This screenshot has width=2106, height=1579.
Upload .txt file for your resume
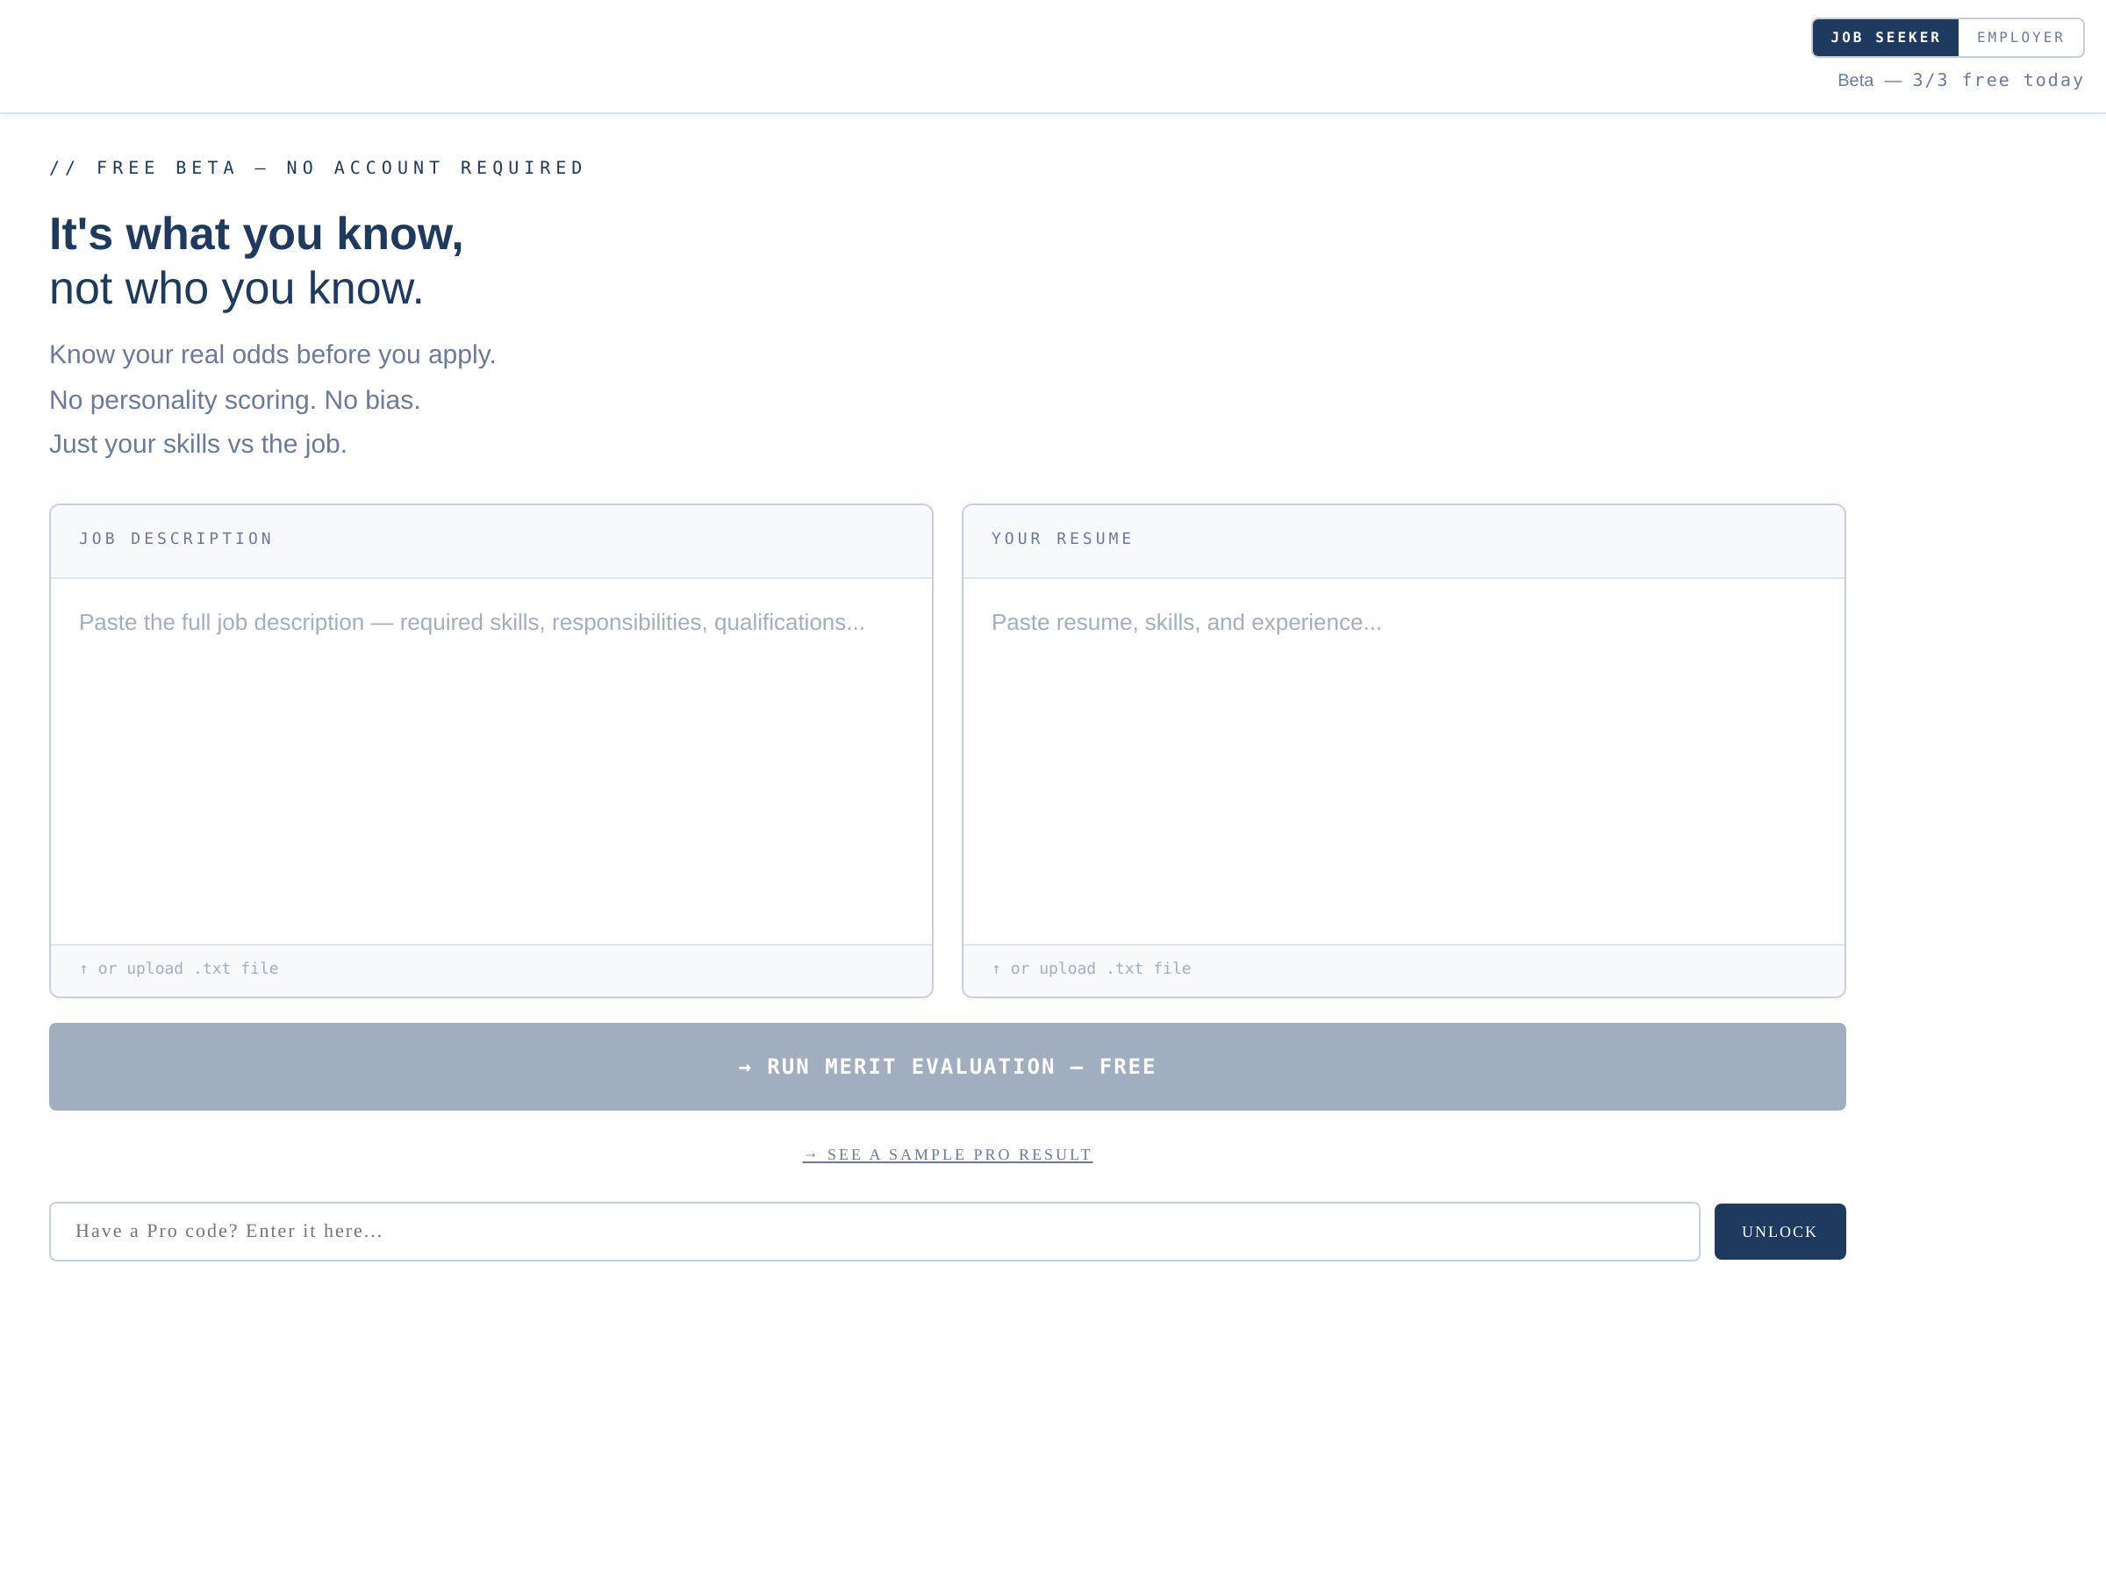(x=1091, y=969)
